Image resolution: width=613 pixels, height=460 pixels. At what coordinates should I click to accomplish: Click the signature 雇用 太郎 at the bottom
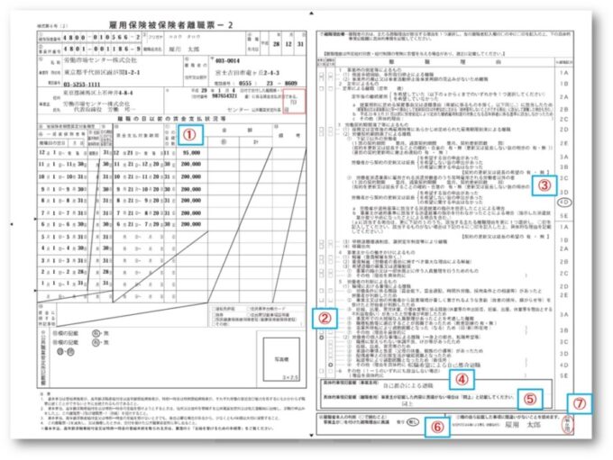point(523,425)
